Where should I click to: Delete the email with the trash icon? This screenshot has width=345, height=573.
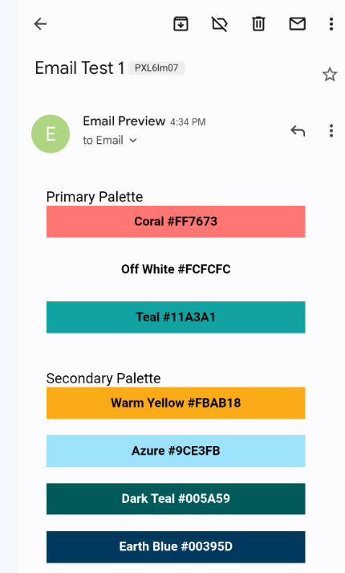point(258,24)
